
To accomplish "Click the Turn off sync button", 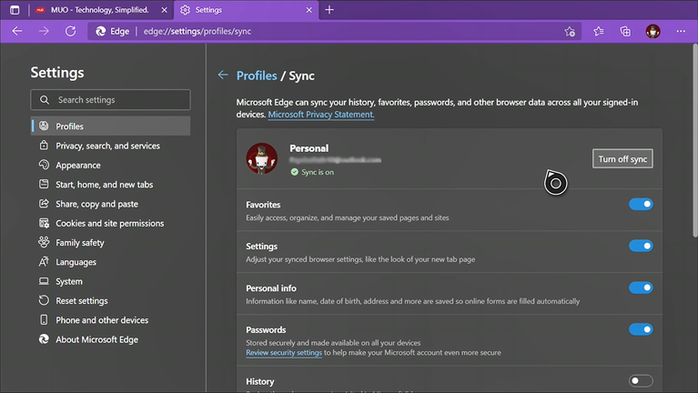I will pos(622,159).
